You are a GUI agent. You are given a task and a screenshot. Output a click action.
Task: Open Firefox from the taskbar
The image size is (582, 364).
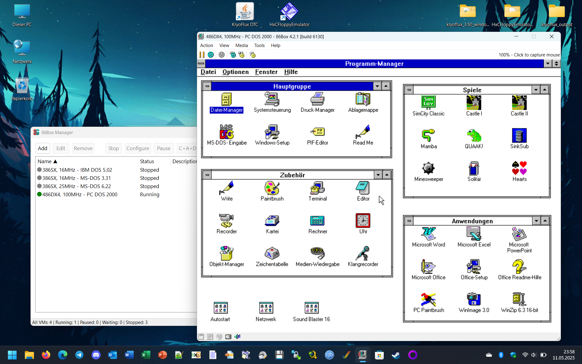46,355
